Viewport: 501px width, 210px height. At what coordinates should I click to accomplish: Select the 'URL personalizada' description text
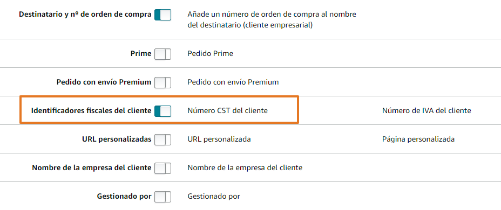click(x=219, y=139)
